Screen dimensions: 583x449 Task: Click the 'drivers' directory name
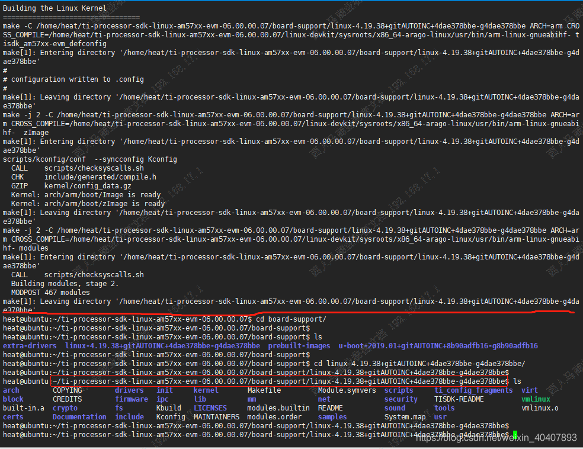129,390
